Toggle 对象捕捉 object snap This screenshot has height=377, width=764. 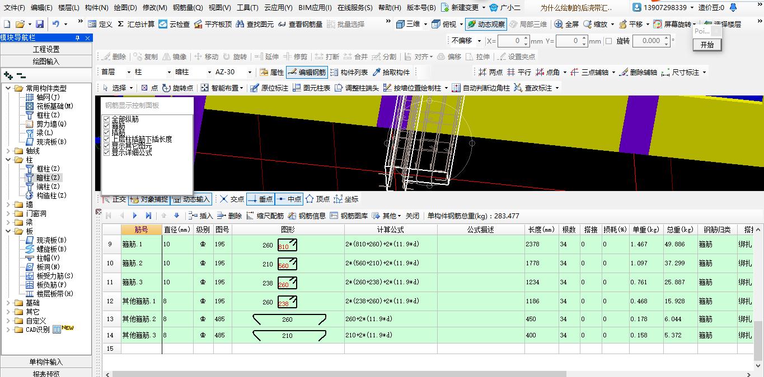click(x=149, y=199)
